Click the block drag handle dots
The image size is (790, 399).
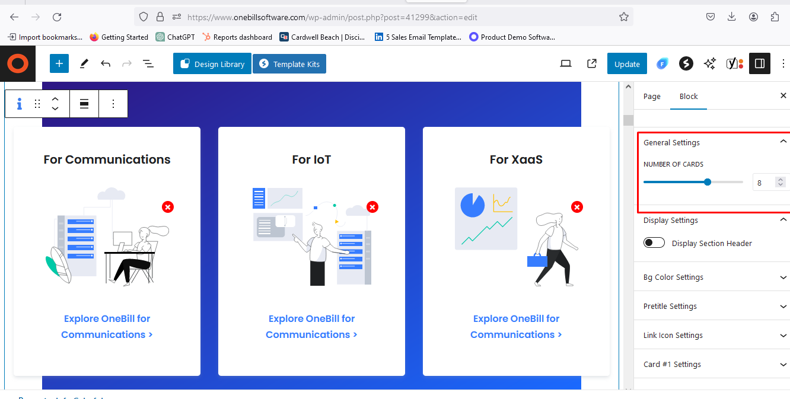(37, 104)
